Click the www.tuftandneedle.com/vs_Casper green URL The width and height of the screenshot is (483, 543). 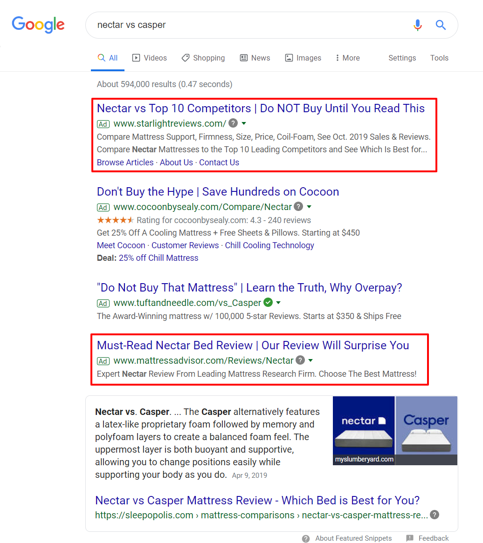(187, 303)
